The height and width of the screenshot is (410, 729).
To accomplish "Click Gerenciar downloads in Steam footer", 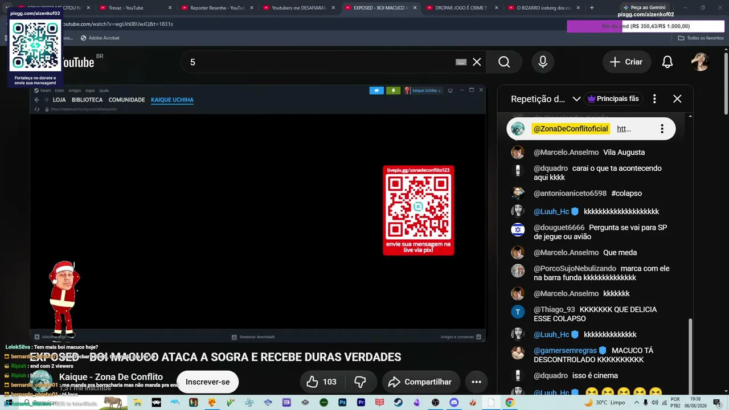I will coord(253,337).
